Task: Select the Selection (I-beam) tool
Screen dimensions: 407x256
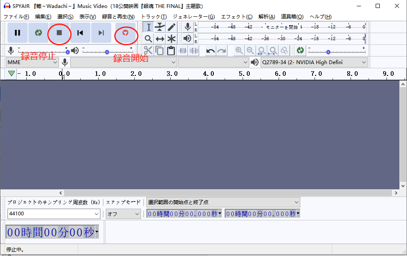Action: point(148,27)
